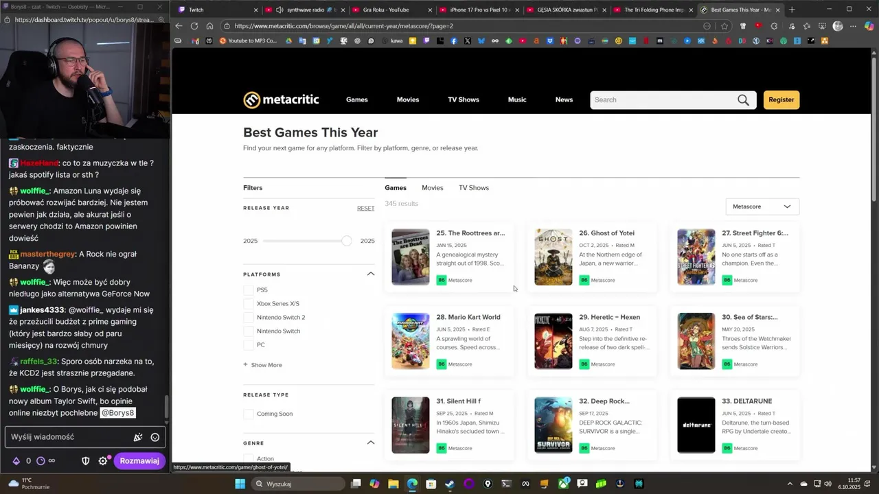Image resolution: width=879 pixels, height=494 pixels.
Task: Check the PC platform filter
Action: pyautogui.click(x=249, y=345)
